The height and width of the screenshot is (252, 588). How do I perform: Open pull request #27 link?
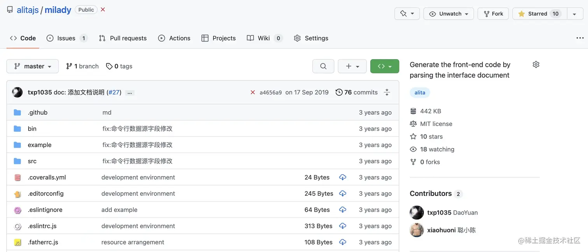point(114,92)
